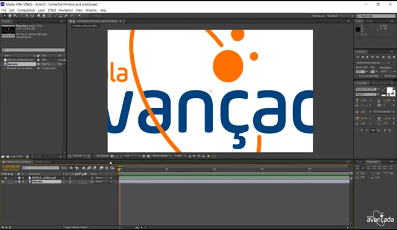Switch to the Effects & Presets tab
This screenshot has width=397, height=230.
380,83
